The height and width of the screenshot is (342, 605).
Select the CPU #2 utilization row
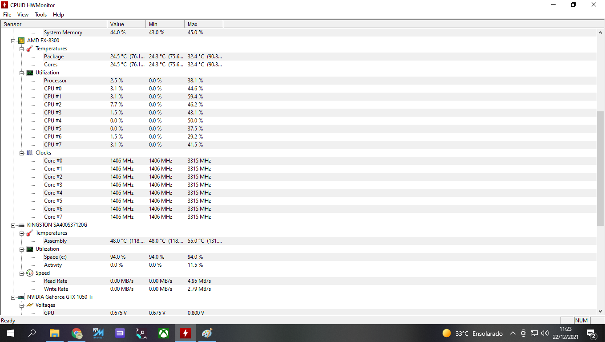coord(298,105)
